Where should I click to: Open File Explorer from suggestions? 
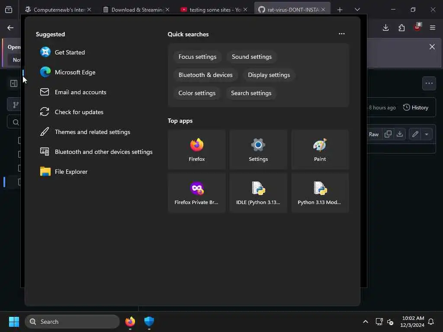click(x=64, y=172)
